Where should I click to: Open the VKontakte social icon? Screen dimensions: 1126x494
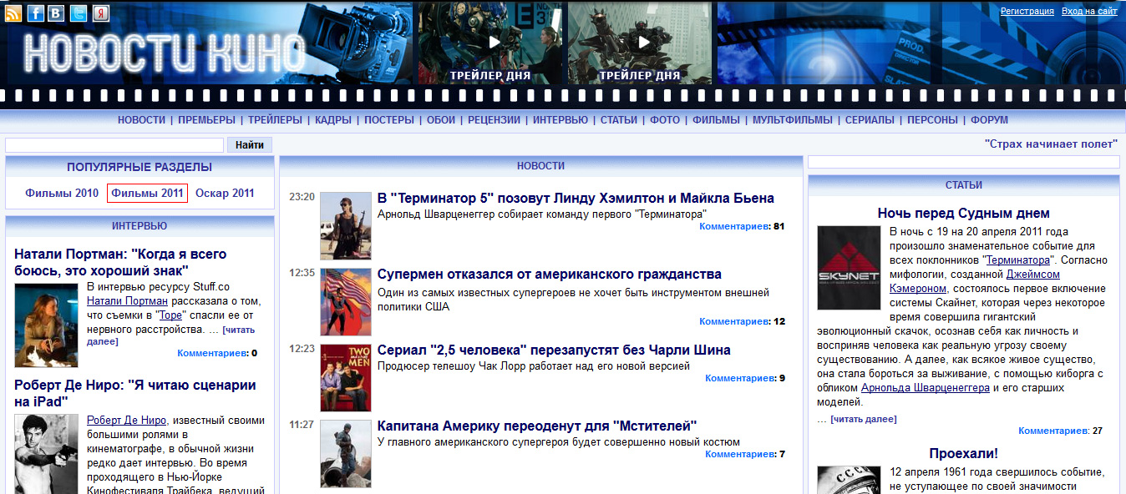tap(57, 13)
